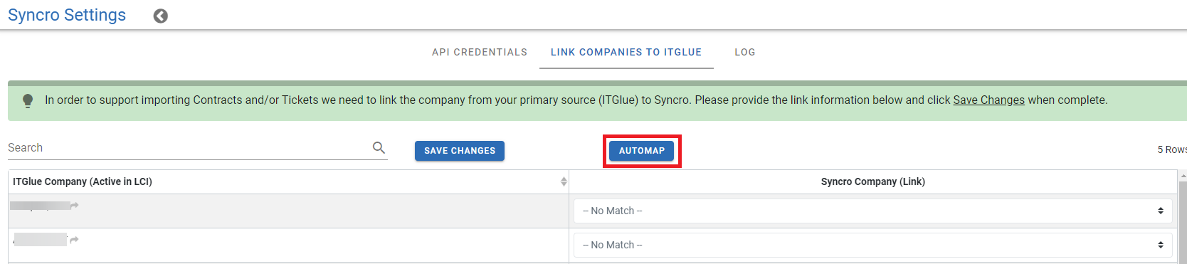Open first company's redirect arrow icon
Viewport: 1187px width, 264px height.
click(x=75, y=206)
